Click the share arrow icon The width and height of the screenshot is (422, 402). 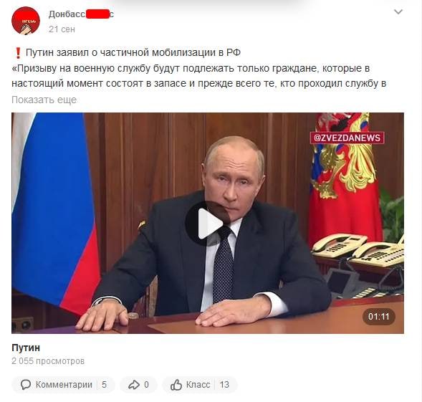(x=134, y=385)
